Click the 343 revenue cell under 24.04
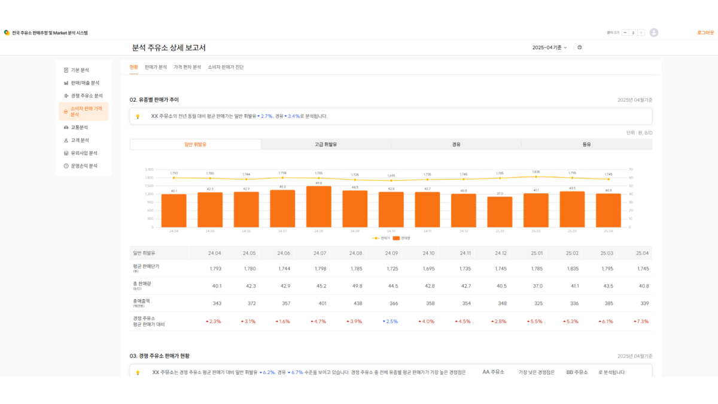Screen dimensions: 718x404 point(217,303)
